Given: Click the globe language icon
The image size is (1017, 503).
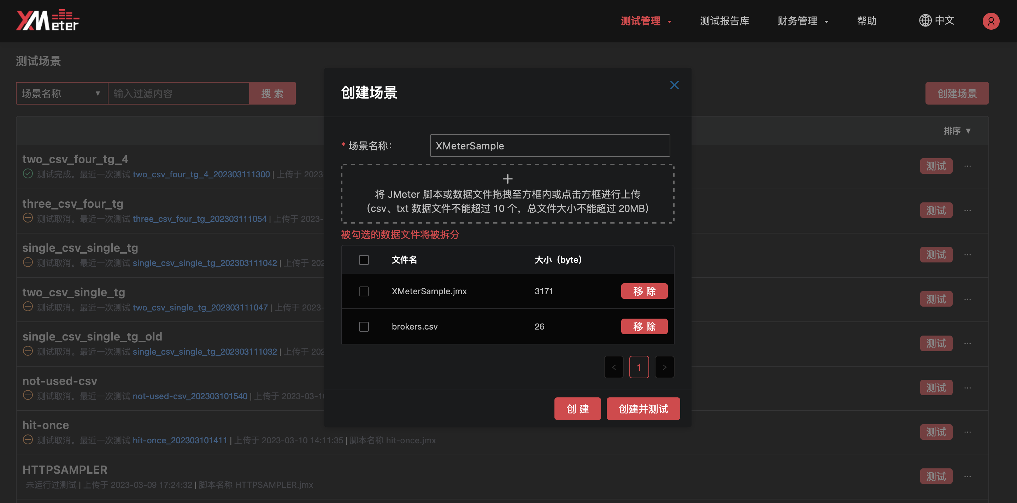Looking at the screenshot, I should pyautogui.click(x=925, y=20).
